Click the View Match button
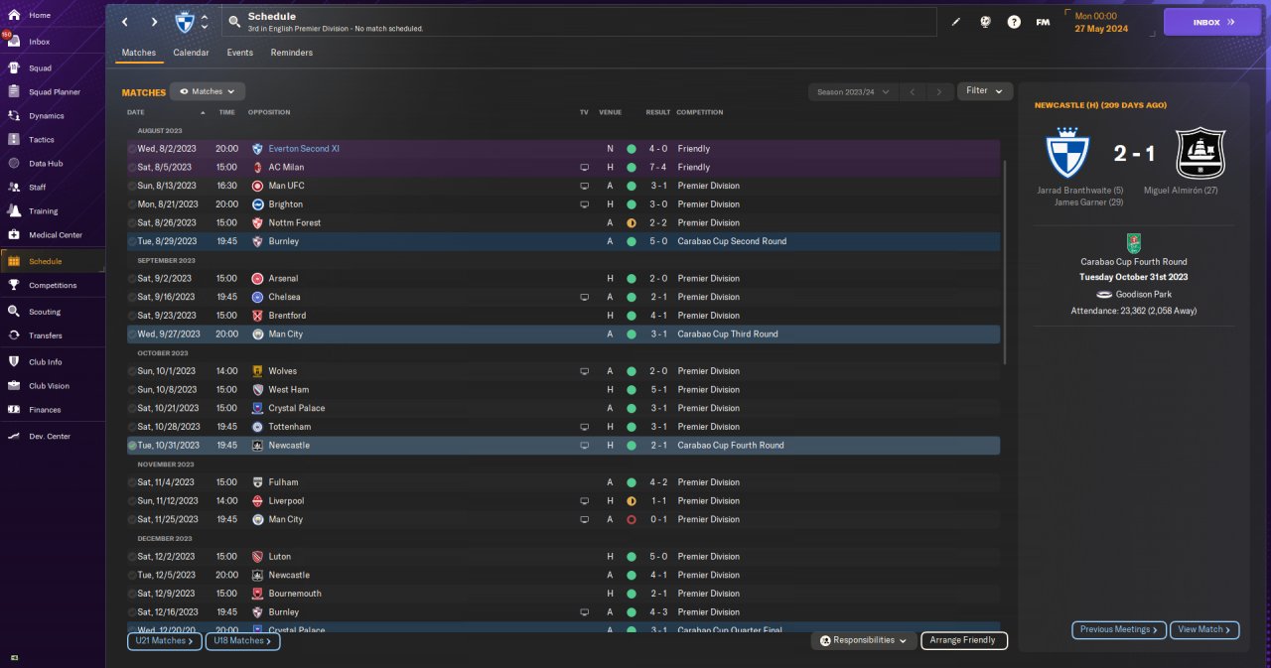Image resolution: width=1271 pixels, height=668 pixels. coord(1205,629)
